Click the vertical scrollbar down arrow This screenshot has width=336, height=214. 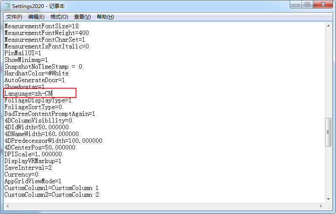(x=329, y=198)
